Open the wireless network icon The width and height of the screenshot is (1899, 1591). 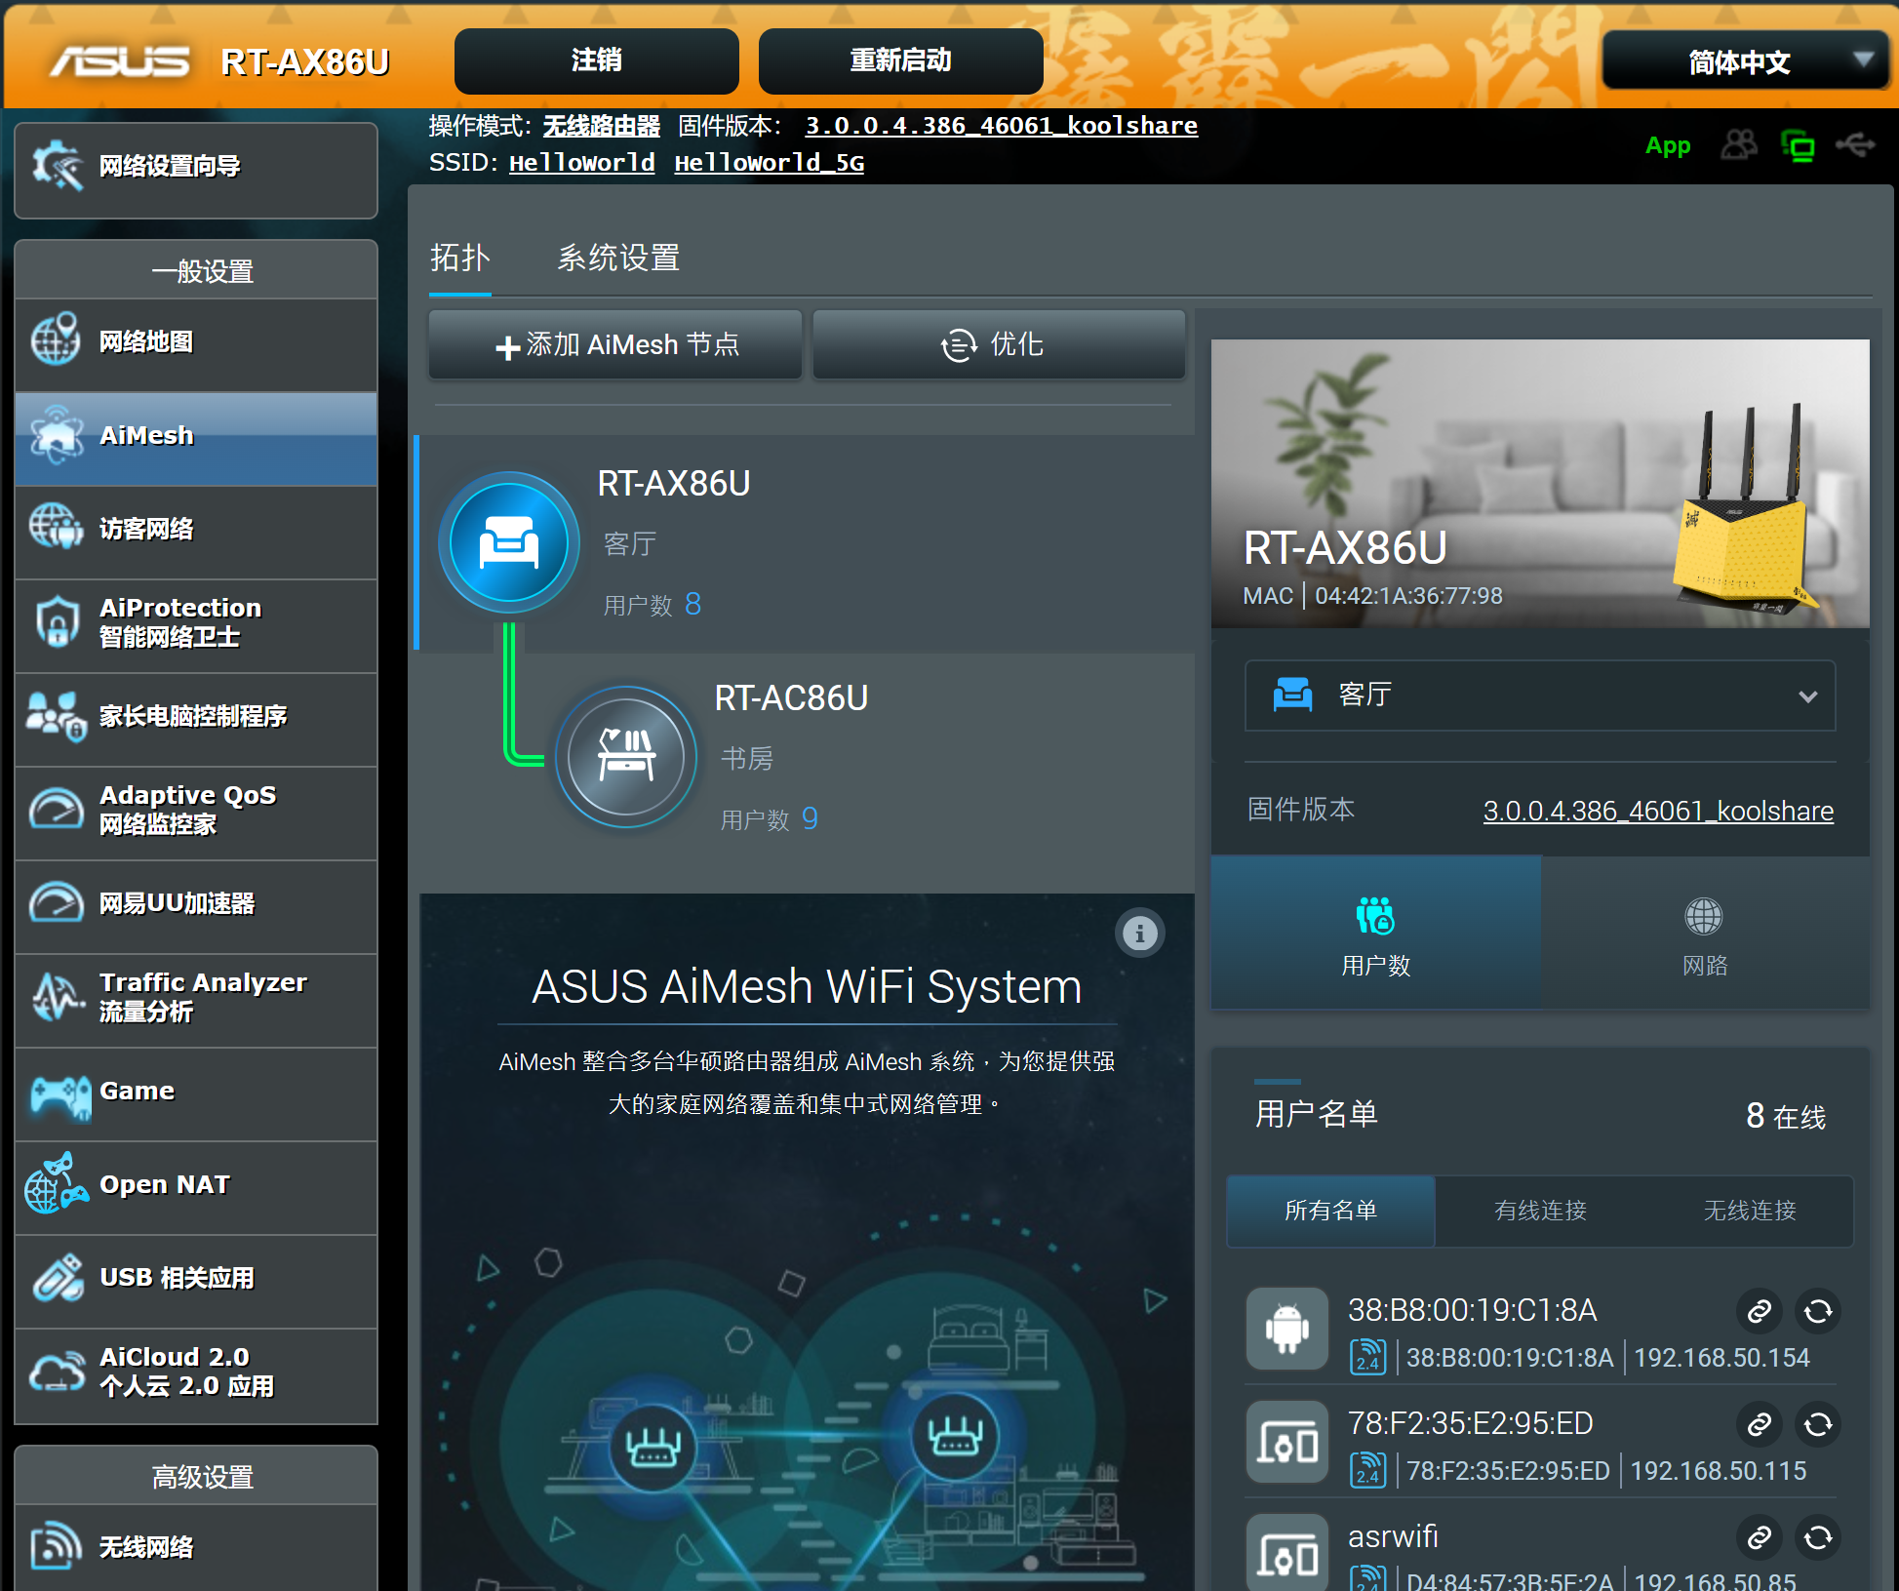click(57, 1546)
